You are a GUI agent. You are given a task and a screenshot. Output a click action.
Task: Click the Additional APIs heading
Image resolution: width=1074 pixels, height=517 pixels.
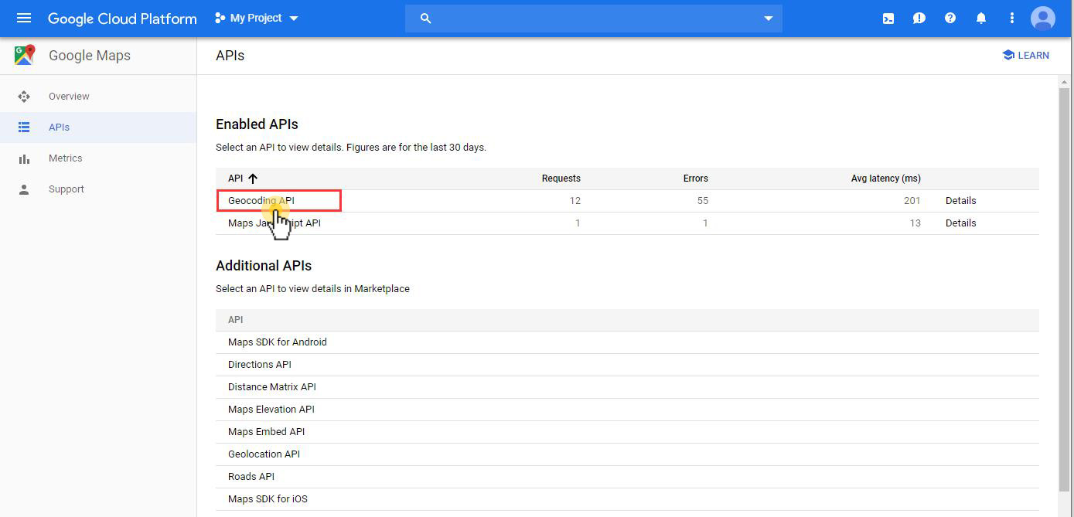pyautogui.click(x=264, y=266)
